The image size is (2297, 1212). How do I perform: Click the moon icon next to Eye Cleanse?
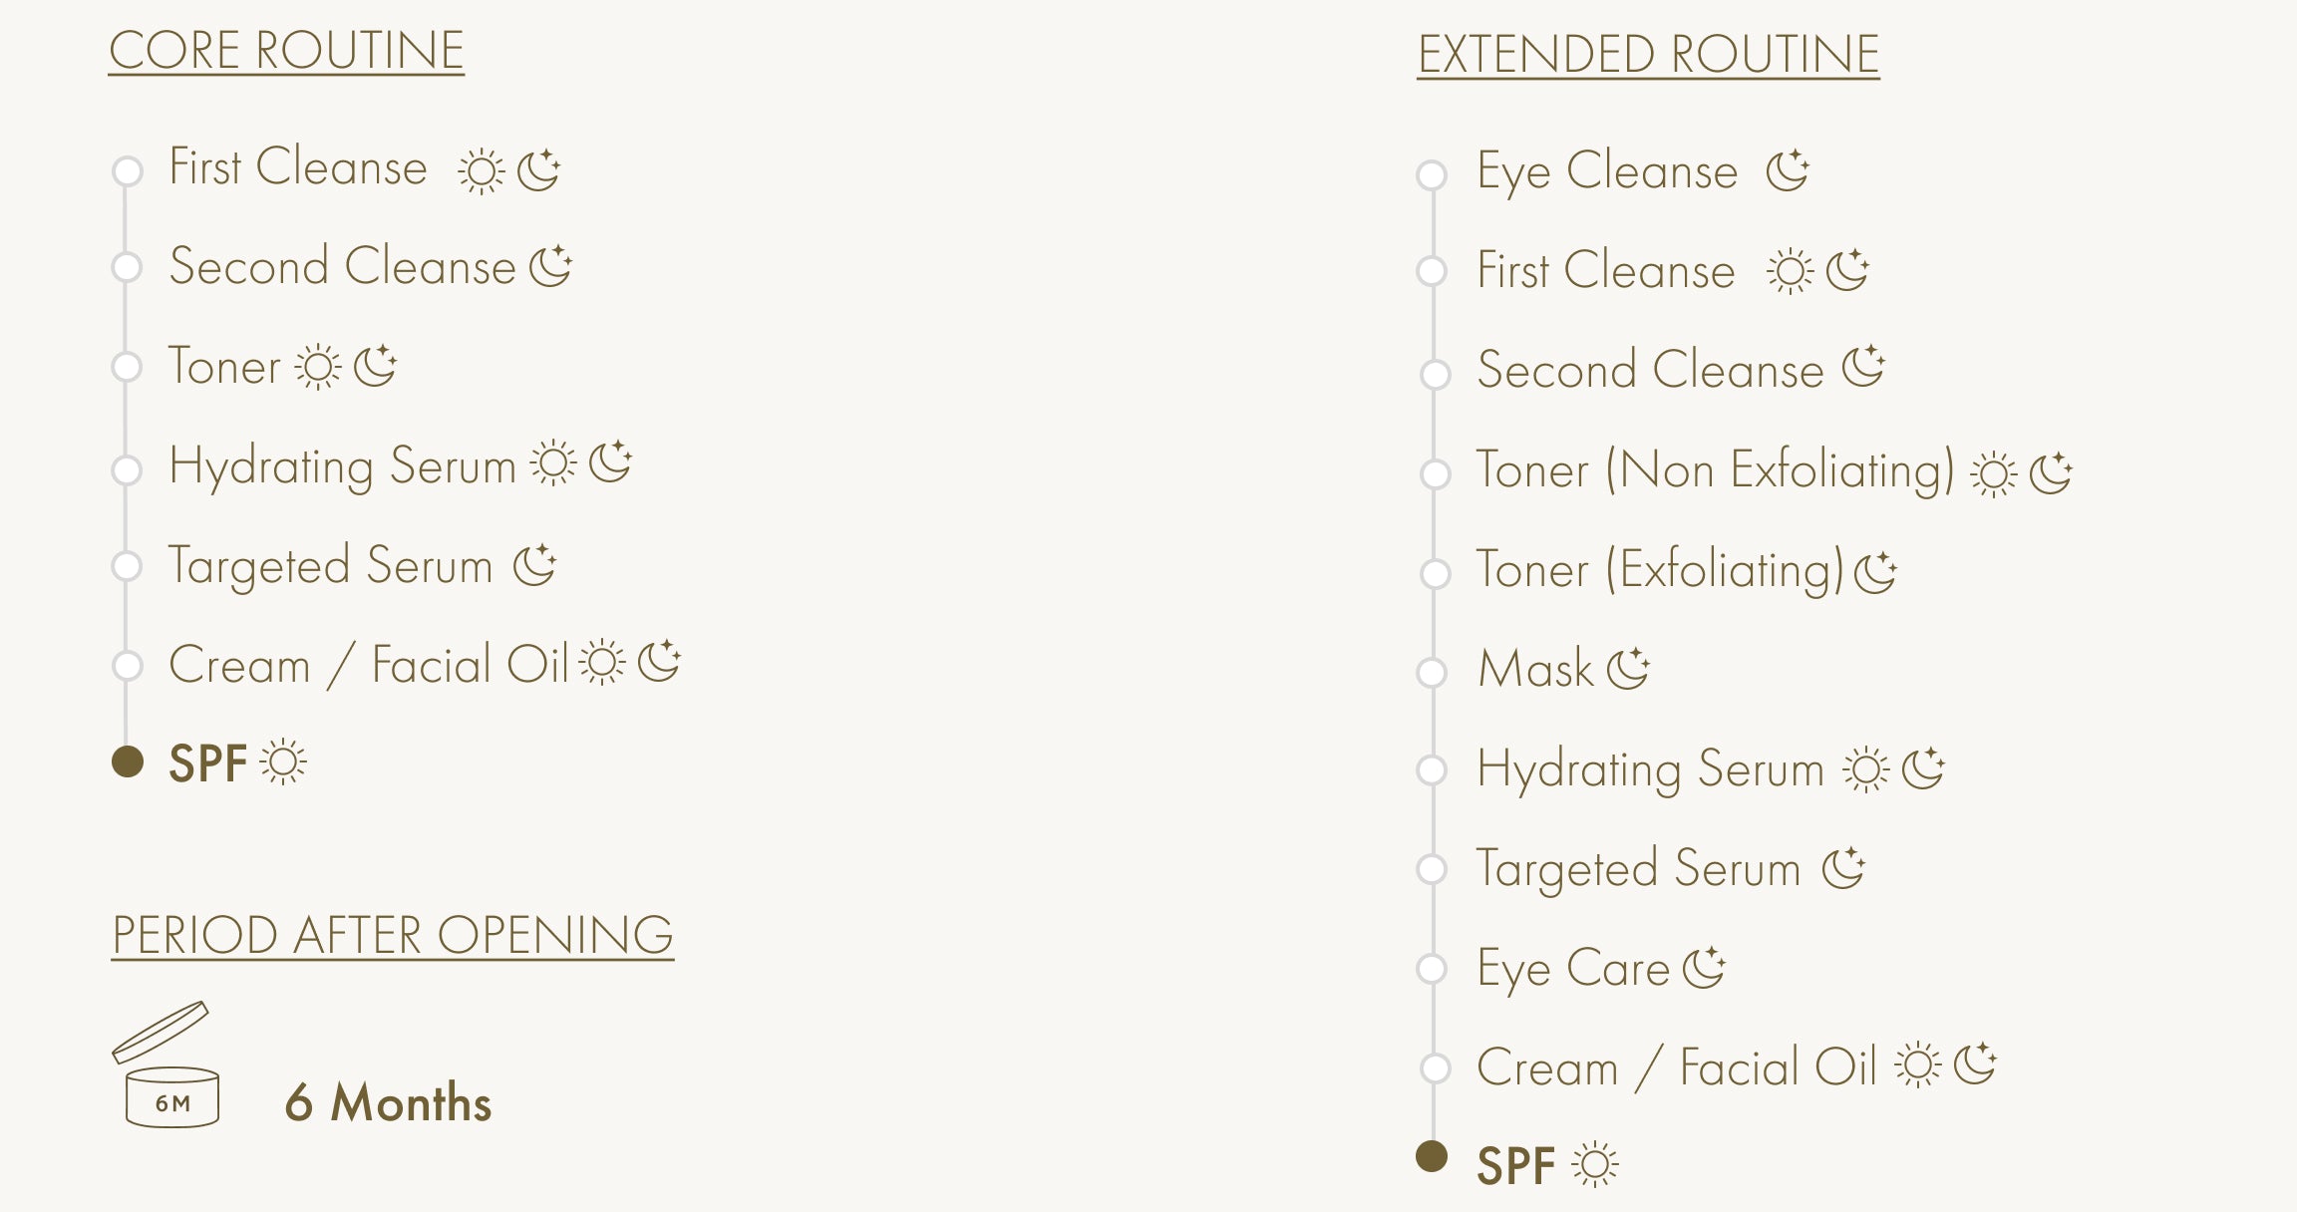click(1788, 170)
